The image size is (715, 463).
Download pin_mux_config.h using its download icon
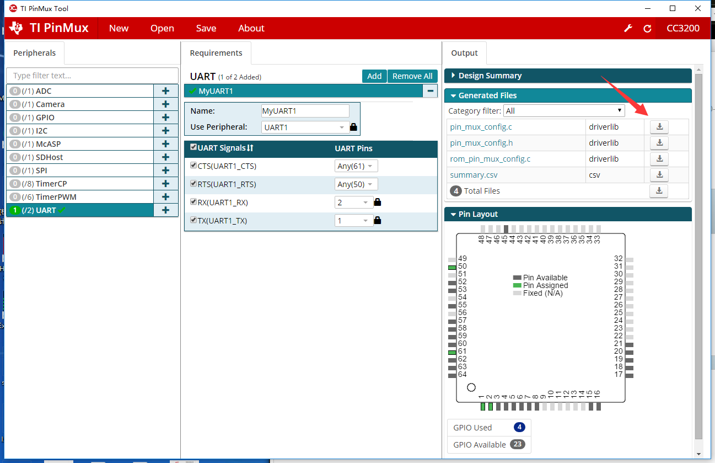click(659, 143)
